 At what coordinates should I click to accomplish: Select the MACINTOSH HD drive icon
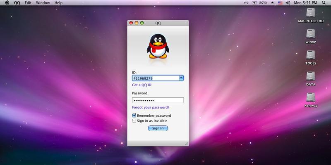311,13
